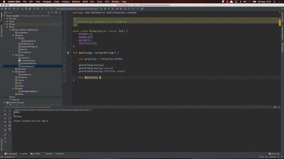This screenshot has width=284, height=159.
Task: Click the Print icon in Run panel
Action: point(10,125)
